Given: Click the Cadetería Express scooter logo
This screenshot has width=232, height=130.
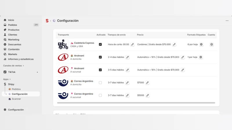Looking at the screenshot, I should [x=63, y=44].
